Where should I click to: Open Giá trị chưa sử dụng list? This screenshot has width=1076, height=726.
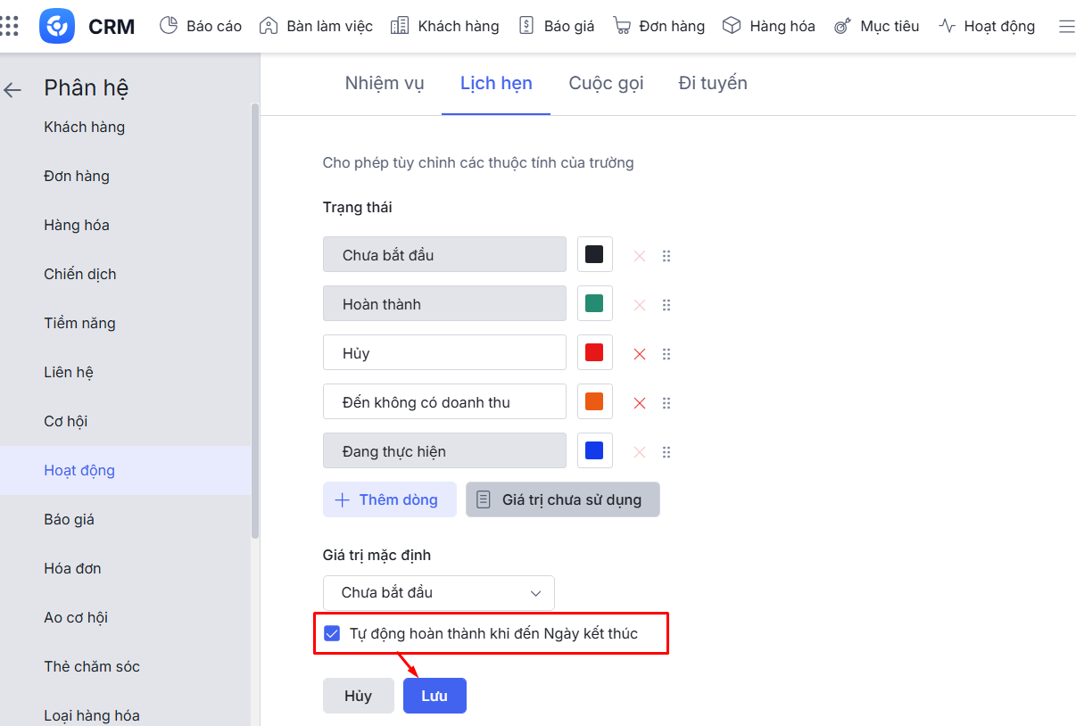click(562, 499)
